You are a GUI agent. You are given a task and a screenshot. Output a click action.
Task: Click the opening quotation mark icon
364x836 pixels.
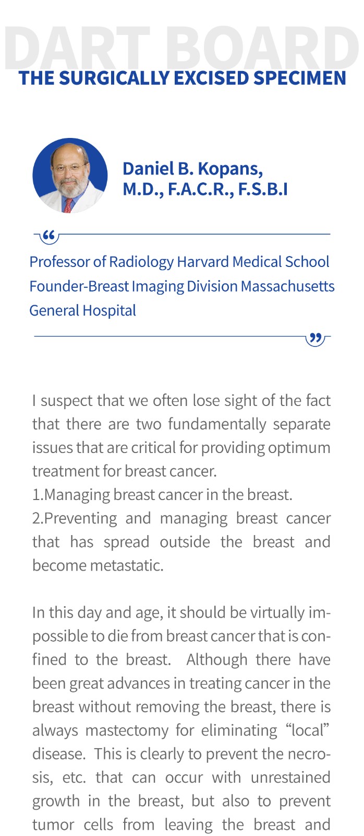48,237
